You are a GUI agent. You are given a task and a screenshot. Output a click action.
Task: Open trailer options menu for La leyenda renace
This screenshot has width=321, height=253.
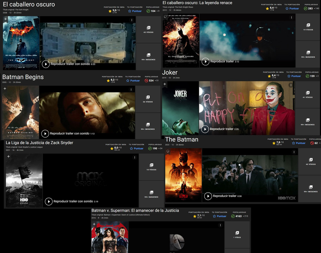(x=291, y=18)
